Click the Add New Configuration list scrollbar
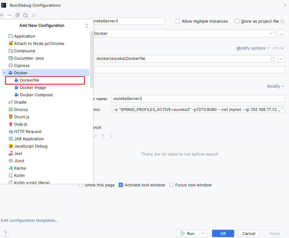The image size is (289, 238). [92, 58]
